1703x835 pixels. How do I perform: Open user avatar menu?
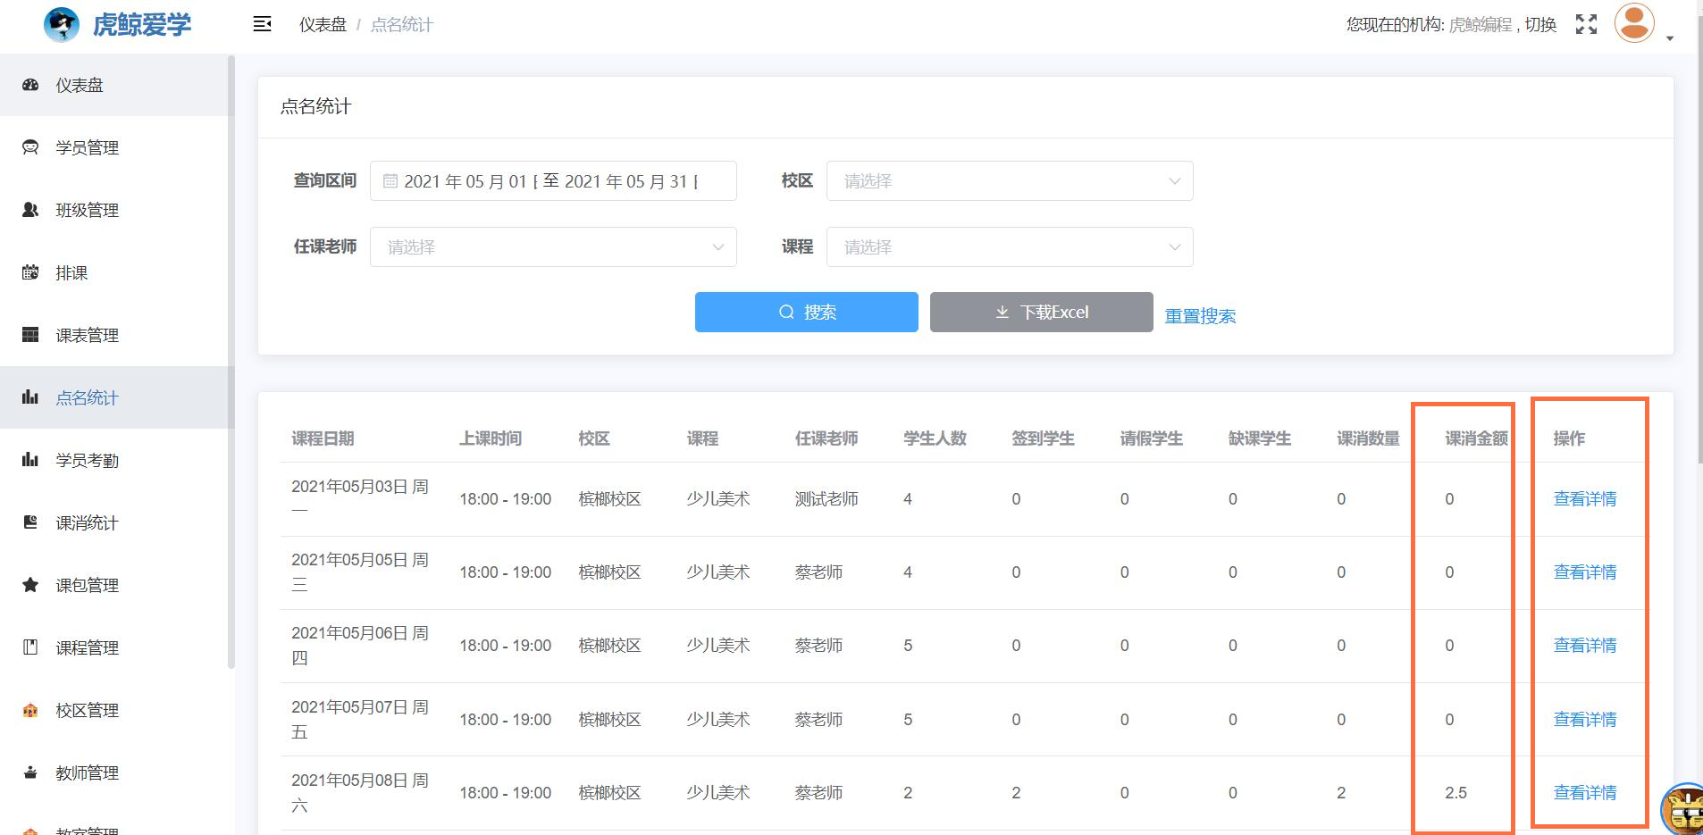(1634, 22)
